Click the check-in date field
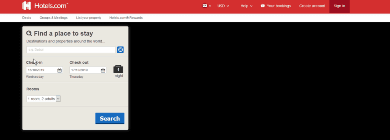 coord(45,70)
